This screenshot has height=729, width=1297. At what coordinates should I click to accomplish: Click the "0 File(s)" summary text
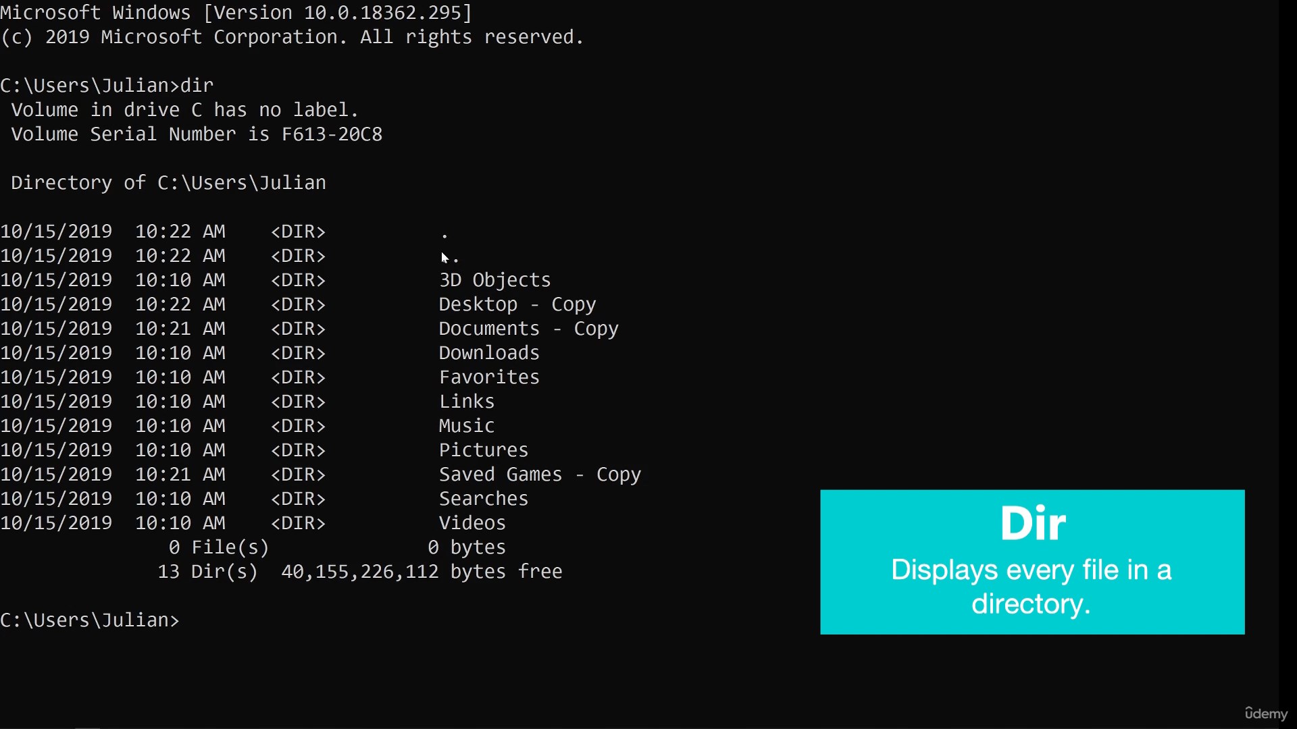click(x=219, y=547)
